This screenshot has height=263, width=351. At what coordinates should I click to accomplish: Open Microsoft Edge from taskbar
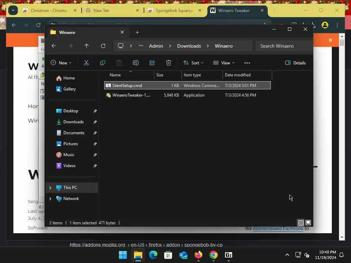pyautogui.click(x=153, y=255)
